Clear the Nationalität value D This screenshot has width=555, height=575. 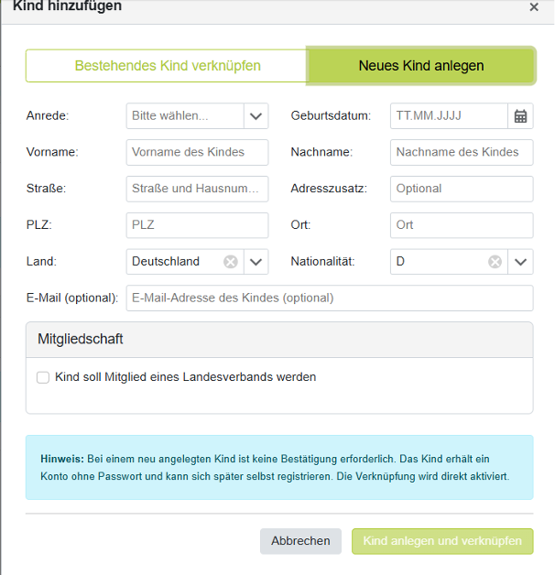pyautogui.click(x=495, y=262)
